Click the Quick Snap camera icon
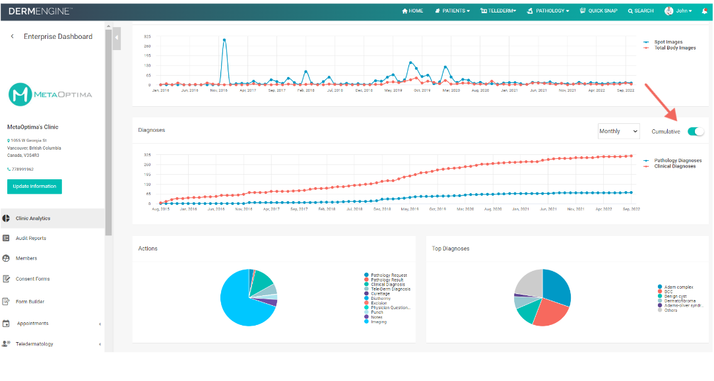The height and width of the screenshot is (381, 714). pos(583,11)
